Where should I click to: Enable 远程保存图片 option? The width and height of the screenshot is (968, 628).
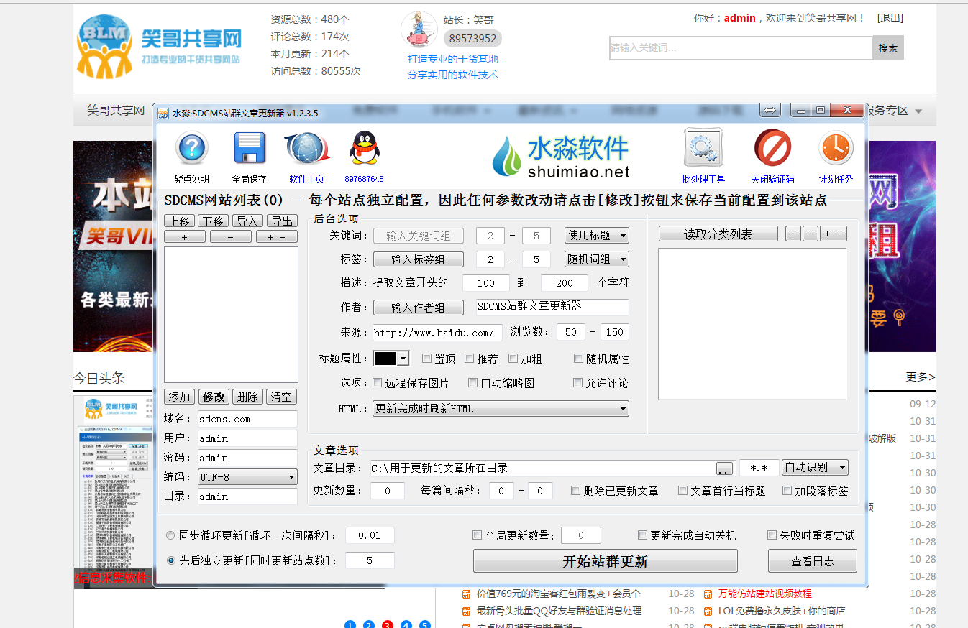[x=378, y=383]
